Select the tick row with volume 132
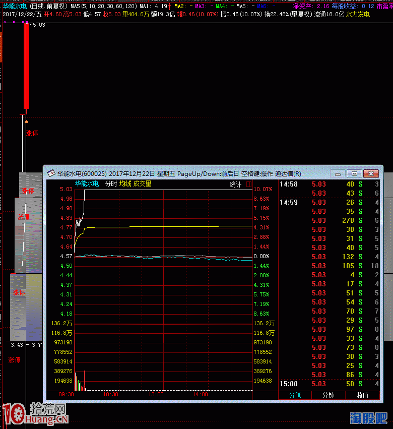The height and width of the screenshot is (429, 393). click(x=329, y=257)
